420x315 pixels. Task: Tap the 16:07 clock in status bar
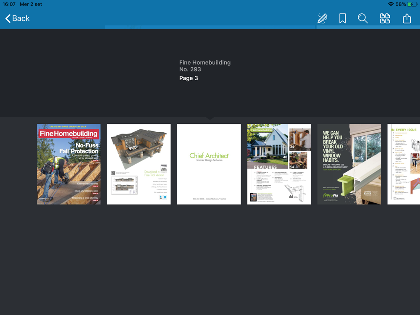tap(9, 4)
